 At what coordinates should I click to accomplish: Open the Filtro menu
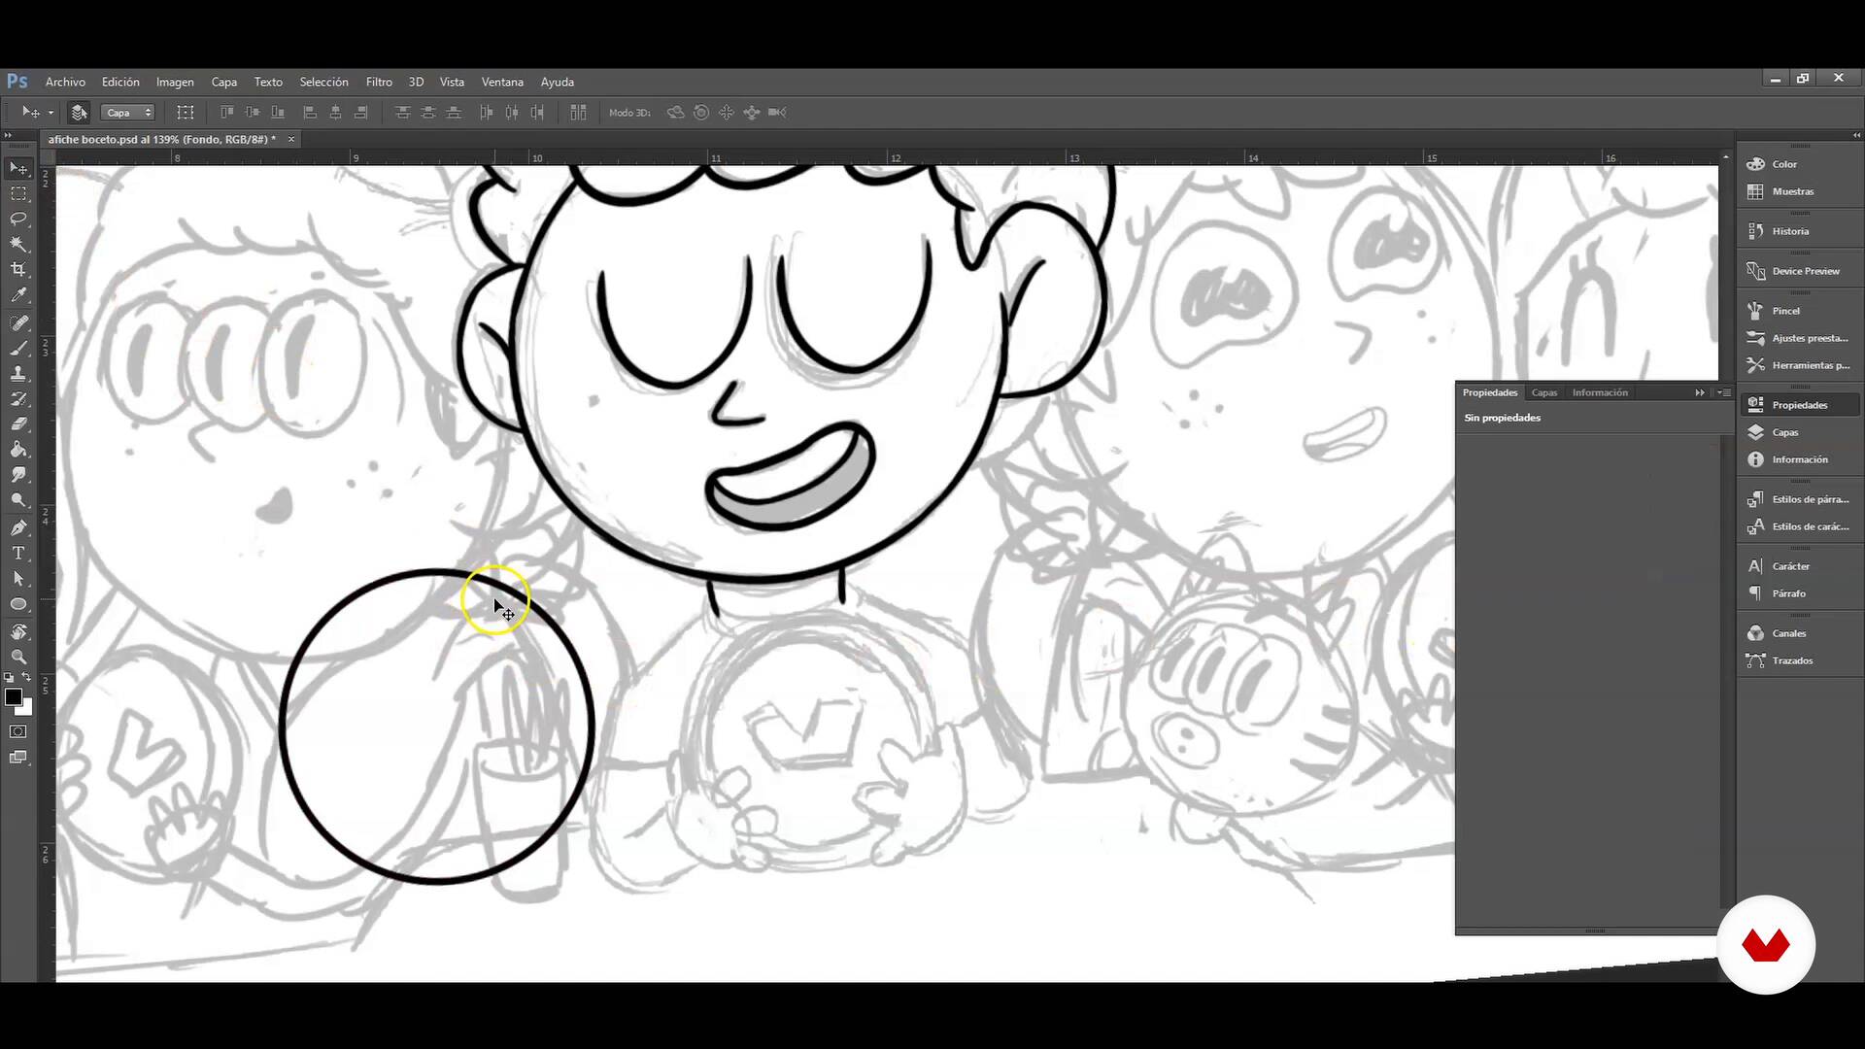pyautogui.click(x=379, y=82)
